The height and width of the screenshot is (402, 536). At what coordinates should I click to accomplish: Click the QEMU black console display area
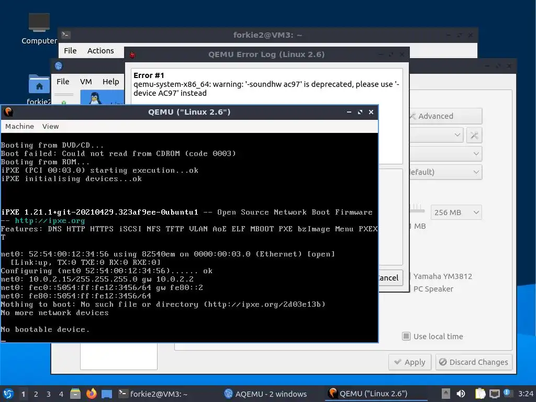click(189, 237)
